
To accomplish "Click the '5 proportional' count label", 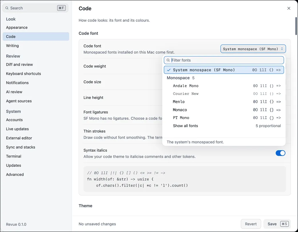I will 268,126.
